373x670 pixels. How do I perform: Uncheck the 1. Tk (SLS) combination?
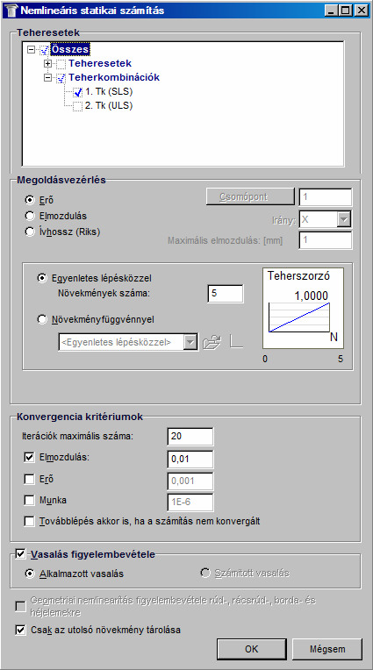pyautogui.click(x=77, y=92)
